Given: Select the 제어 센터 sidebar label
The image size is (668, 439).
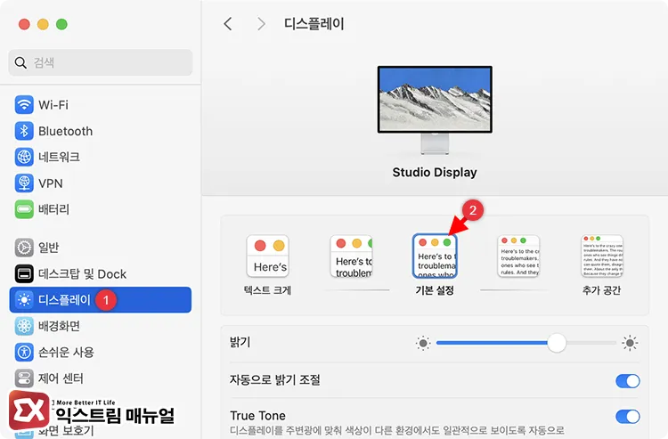Looking at the screenshot, I should coord(61,378).
